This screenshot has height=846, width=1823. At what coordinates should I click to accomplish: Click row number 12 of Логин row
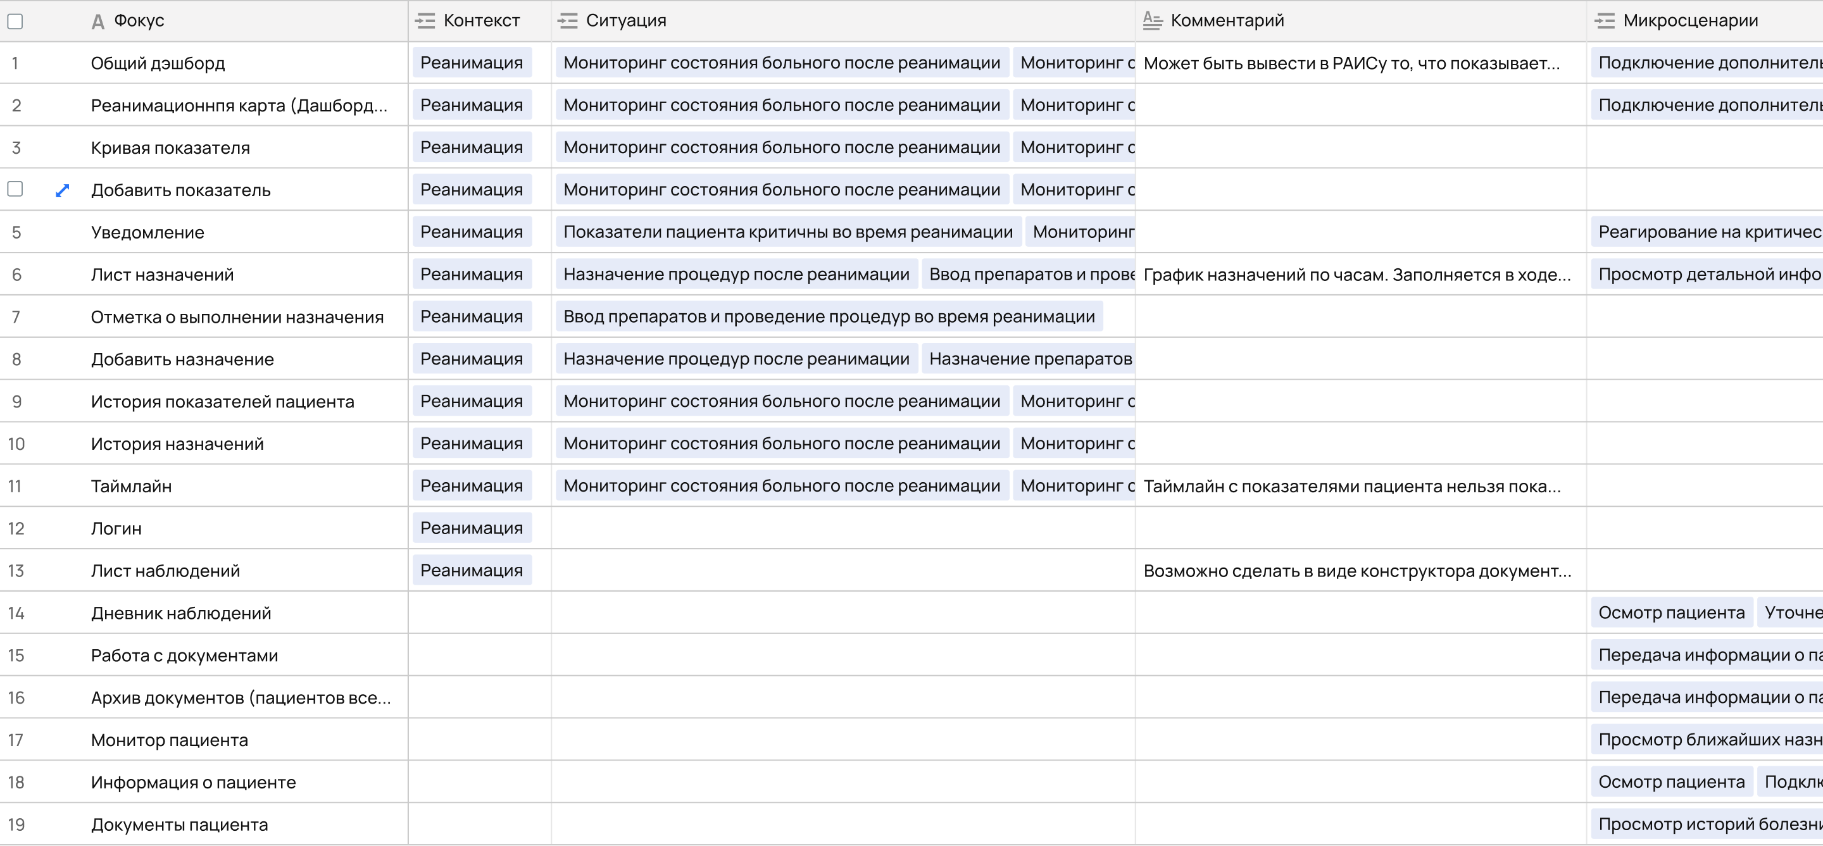[x=16, y=528]
